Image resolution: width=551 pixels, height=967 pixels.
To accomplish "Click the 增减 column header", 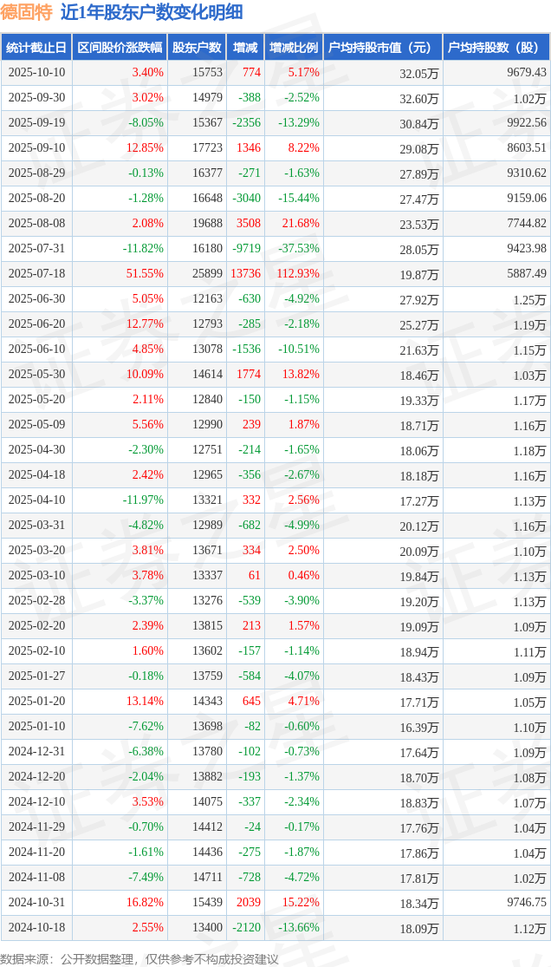I will click(x=246, y=48).
